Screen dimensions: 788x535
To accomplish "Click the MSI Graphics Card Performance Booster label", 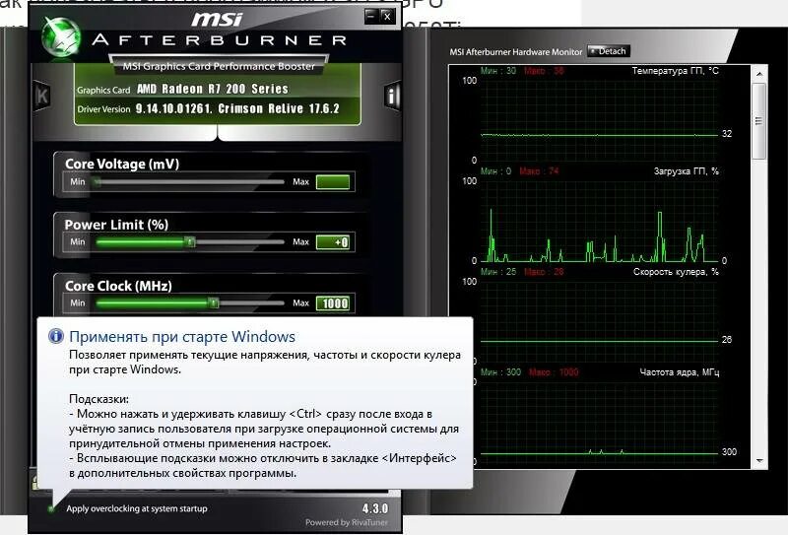I will click(x=219, y=66).
